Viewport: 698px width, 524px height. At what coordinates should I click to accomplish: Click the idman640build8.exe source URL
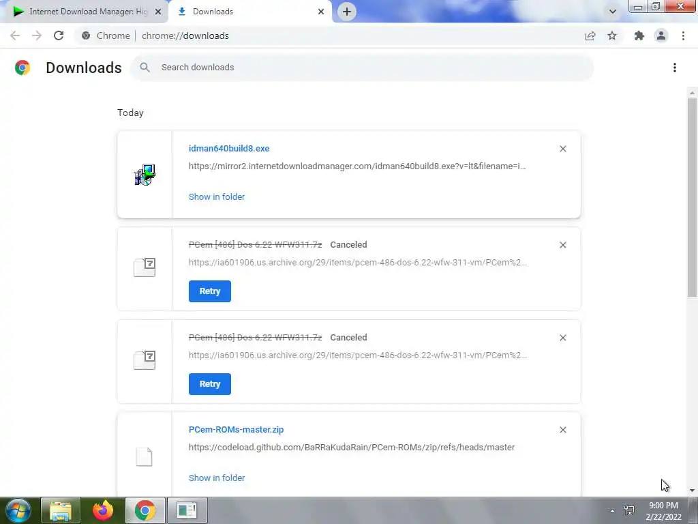pyautogui.click(x=357, y=166)
